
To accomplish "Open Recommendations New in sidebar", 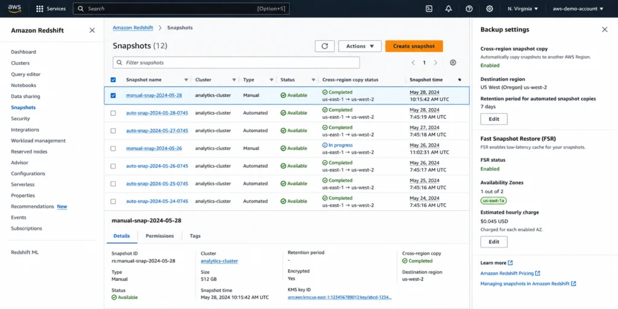I will pyautogui.click(x=39, y=206).
